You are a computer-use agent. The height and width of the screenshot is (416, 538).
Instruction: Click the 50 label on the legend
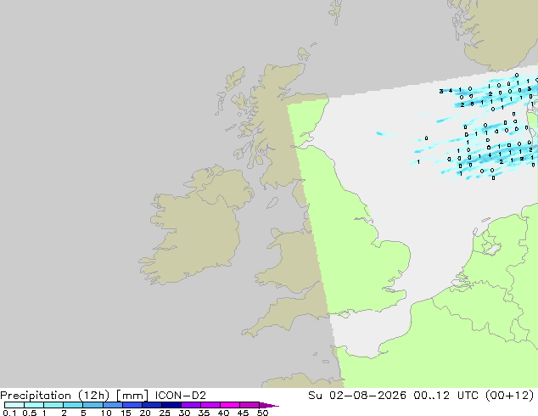click(x=262, y=413)
